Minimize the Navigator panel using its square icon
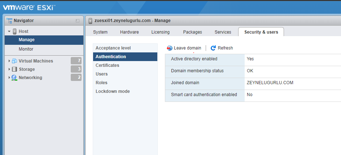This screenshot has height=155, width=341. (78, 21)
